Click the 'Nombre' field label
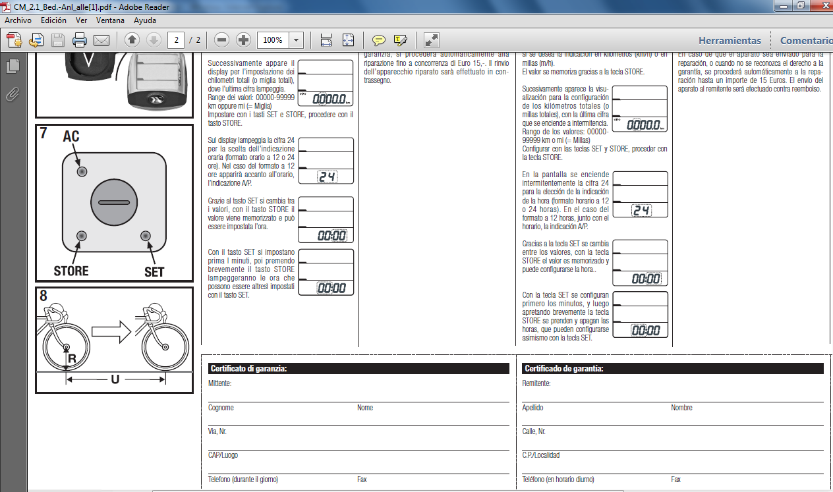Image resolution: width=833 pixels, height=492 pixels. point(681,408)
